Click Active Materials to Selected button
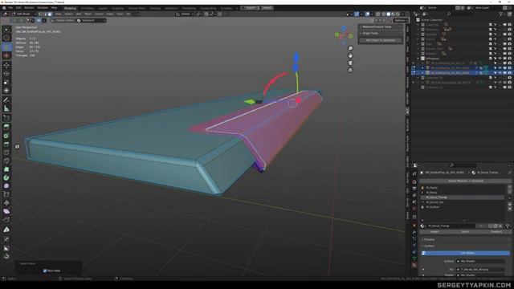The width and height of the screenshot is (514, 289). pyautogui.click(x=466, y=181)
